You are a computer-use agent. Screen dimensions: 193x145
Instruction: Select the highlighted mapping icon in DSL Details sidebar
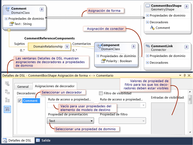pos(7,109)
